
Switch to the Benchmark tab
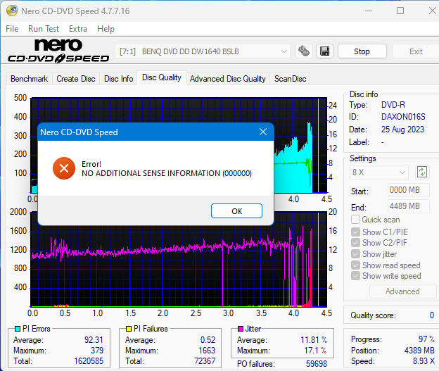pyautogui.click(x=29, y=79)
